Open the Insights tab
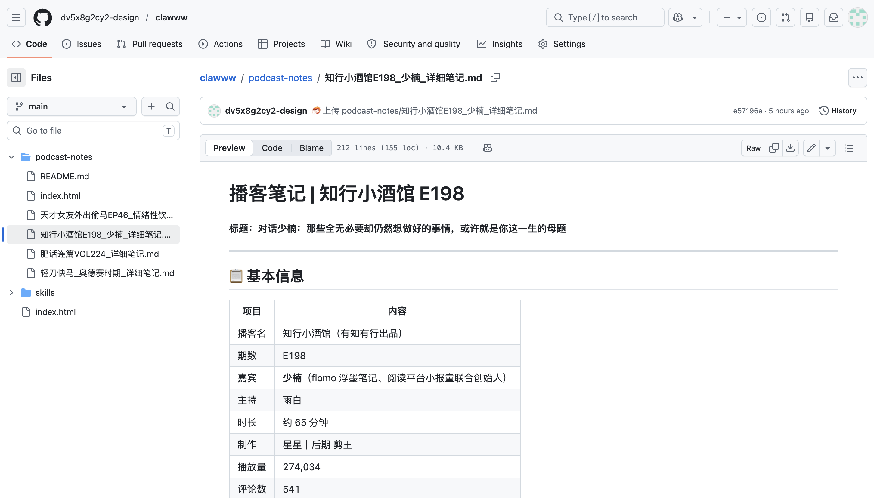Image resolution: width=874 pixels, height=498 pixels. 499,44
